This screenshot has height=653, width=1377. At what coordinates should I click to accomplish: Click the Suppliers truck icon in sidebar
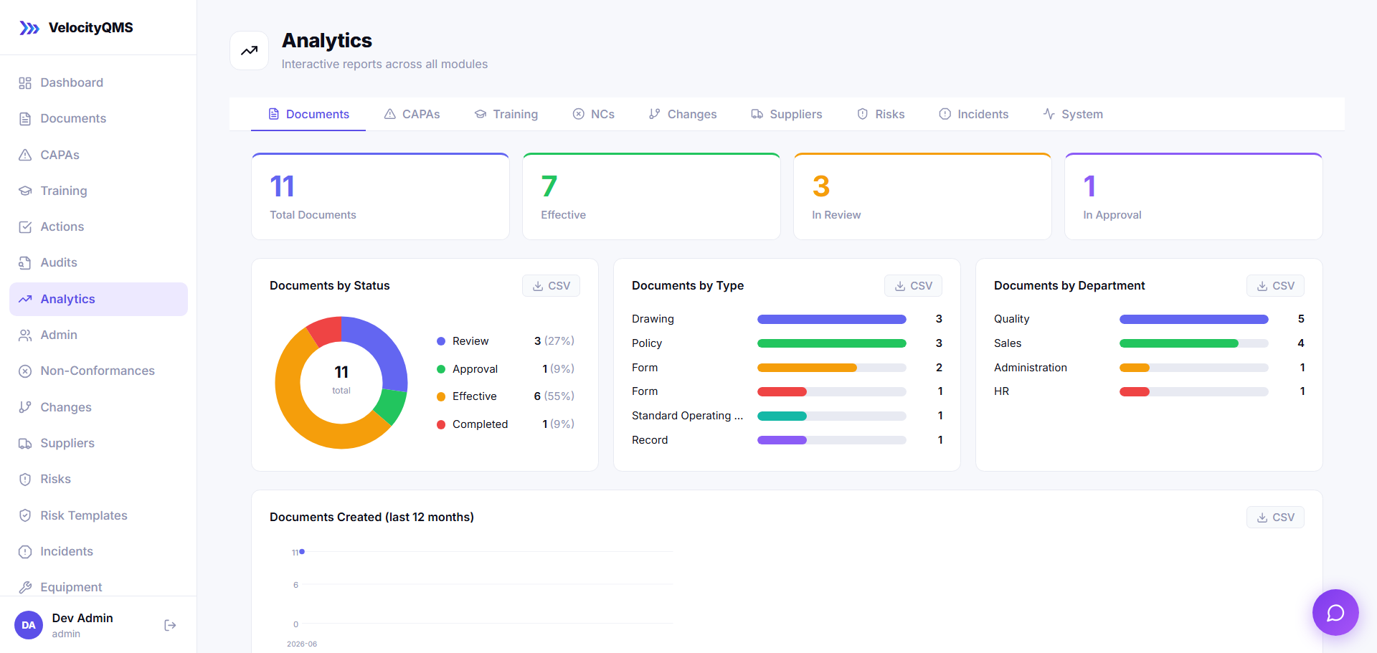tap(25, 443)
